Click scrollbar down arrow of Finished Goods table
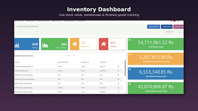 pyautogui.click(x=125, y=93)
